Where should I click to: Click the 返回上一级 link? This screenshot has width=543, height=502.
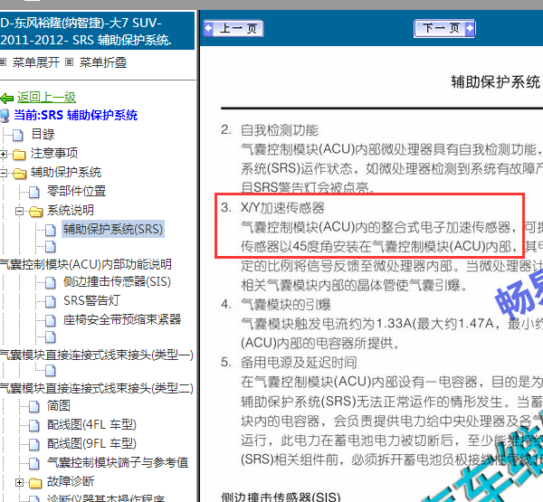point(46,98)
